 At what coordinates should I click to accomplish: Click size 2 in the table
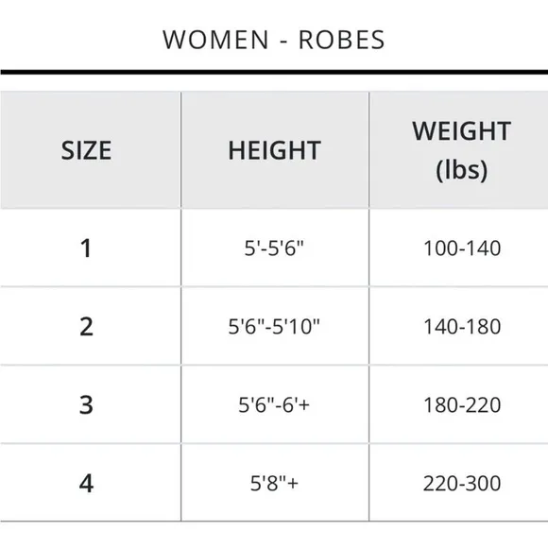pyautogui.click(x=86, y=327)
